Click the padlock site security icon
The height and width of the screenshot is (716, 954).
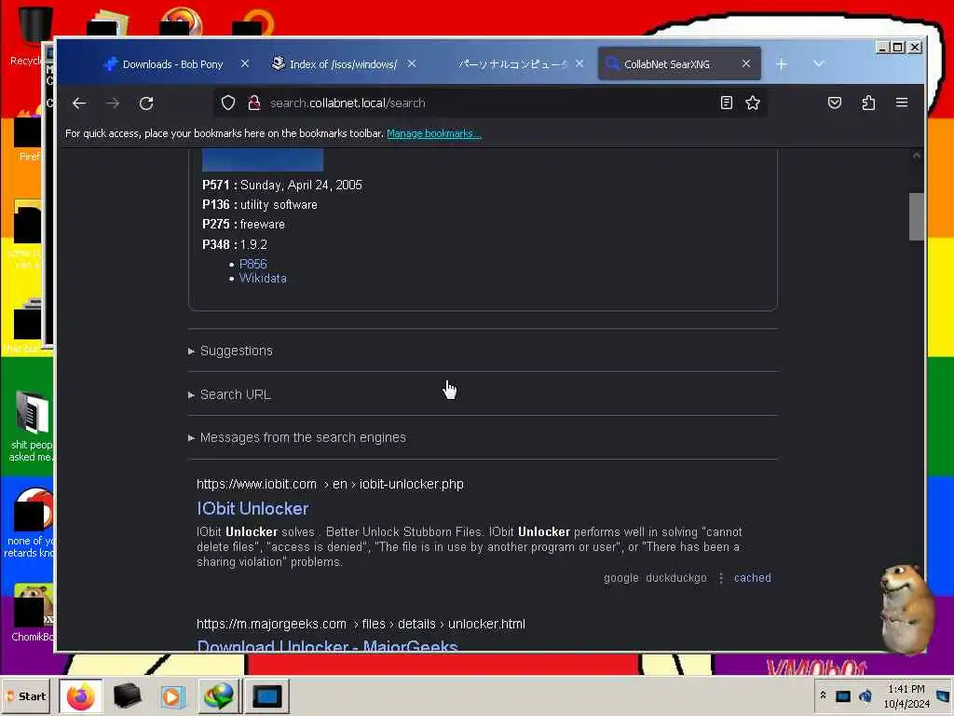coord(254,103)
